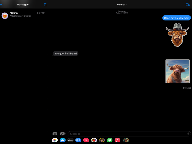
Task: Open the Apple Music app icon
Action: pyautogui.click(x=117, y=140)
